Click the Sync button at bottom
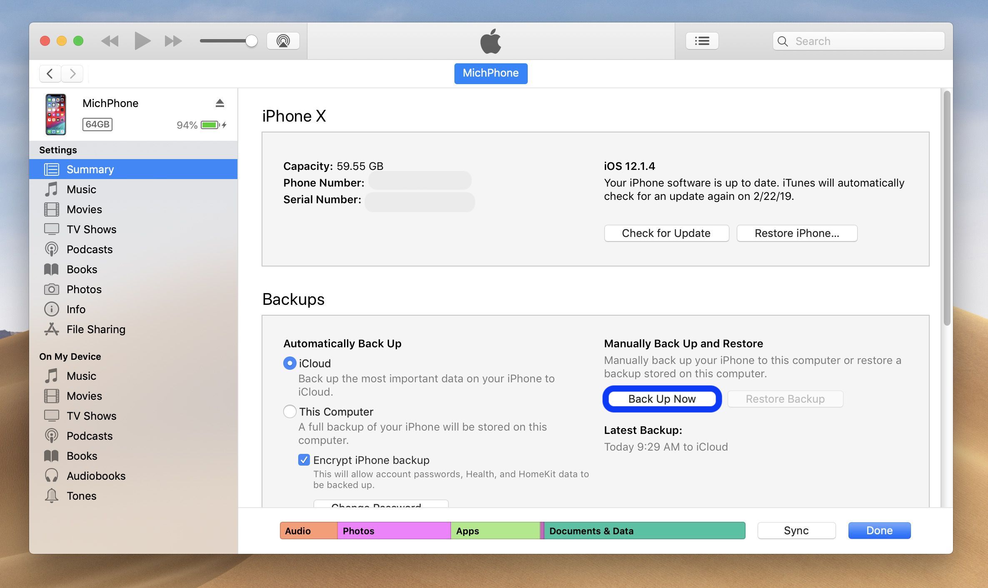 797,530
